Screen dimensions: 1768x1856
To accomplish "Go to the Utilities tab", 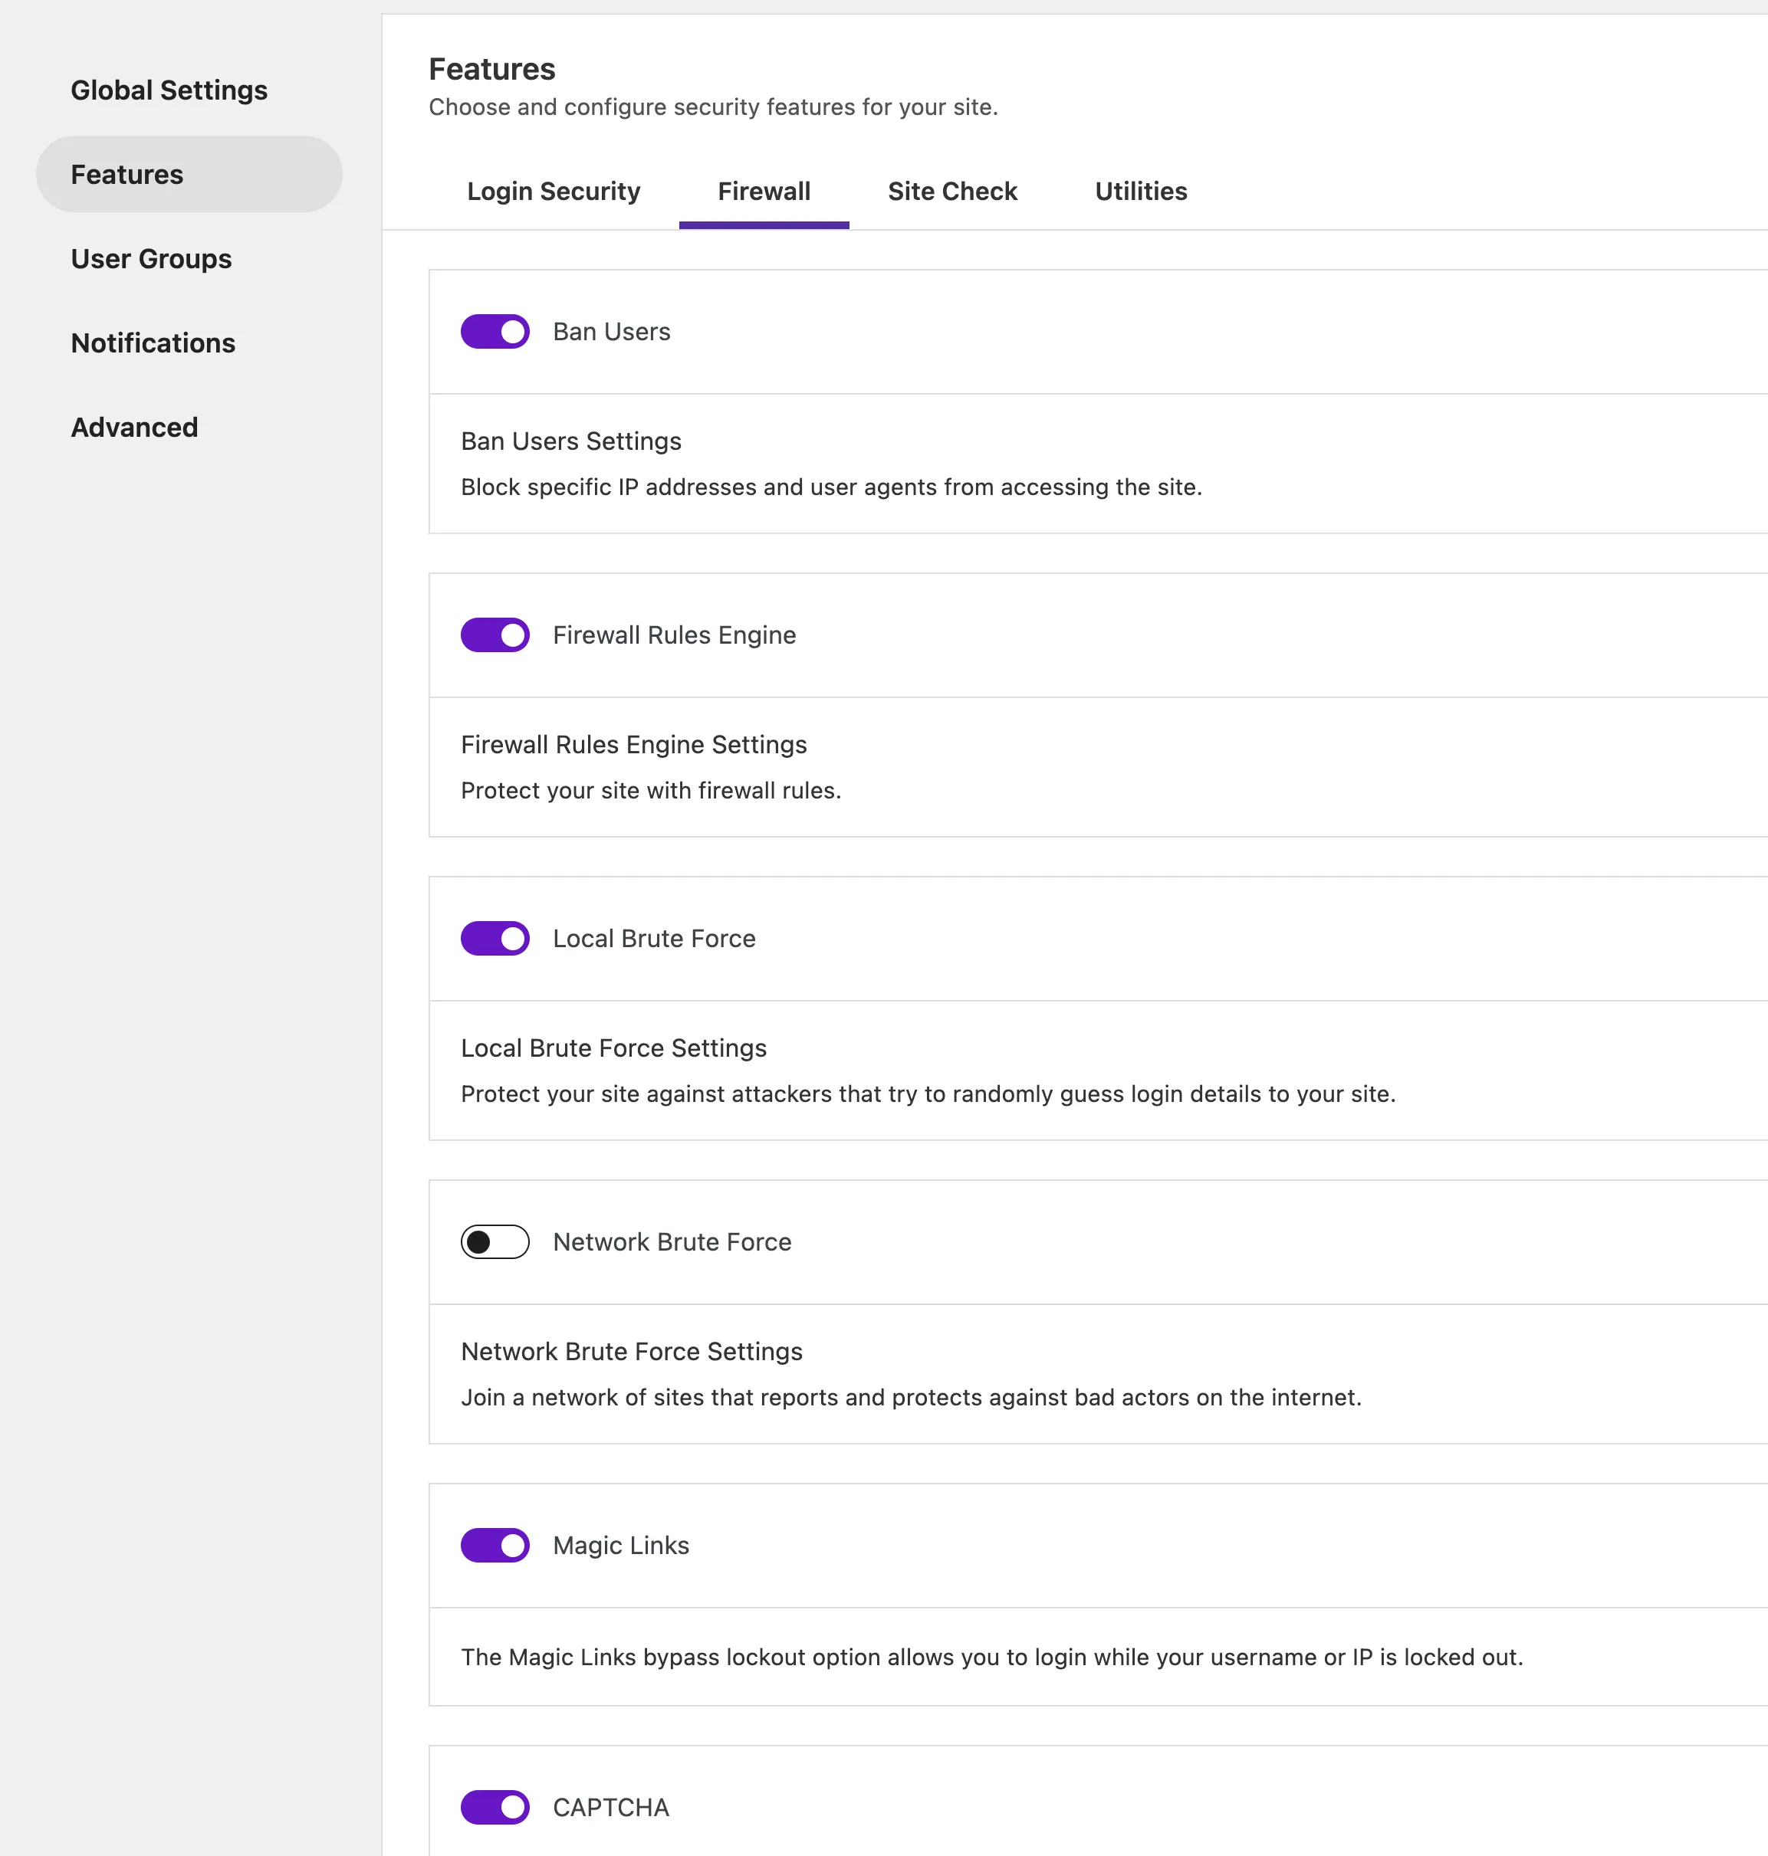I will click(1140, 192).
